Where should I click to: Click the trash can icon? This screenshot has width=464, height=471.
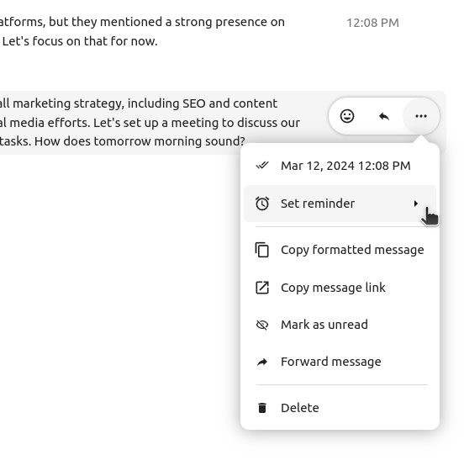pos(262,408)
